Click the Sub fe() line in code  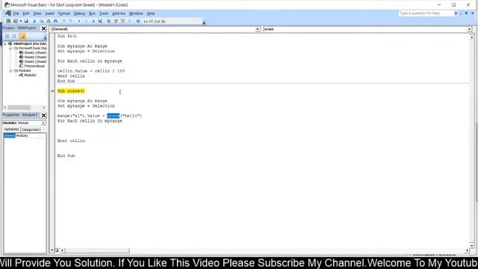pyautogui.click(x=67, y=36)
